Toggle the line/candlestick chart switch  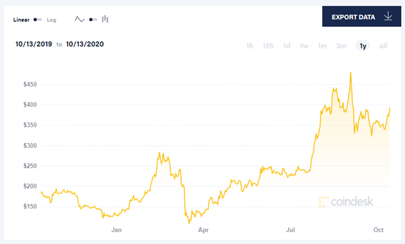[93, 19]
